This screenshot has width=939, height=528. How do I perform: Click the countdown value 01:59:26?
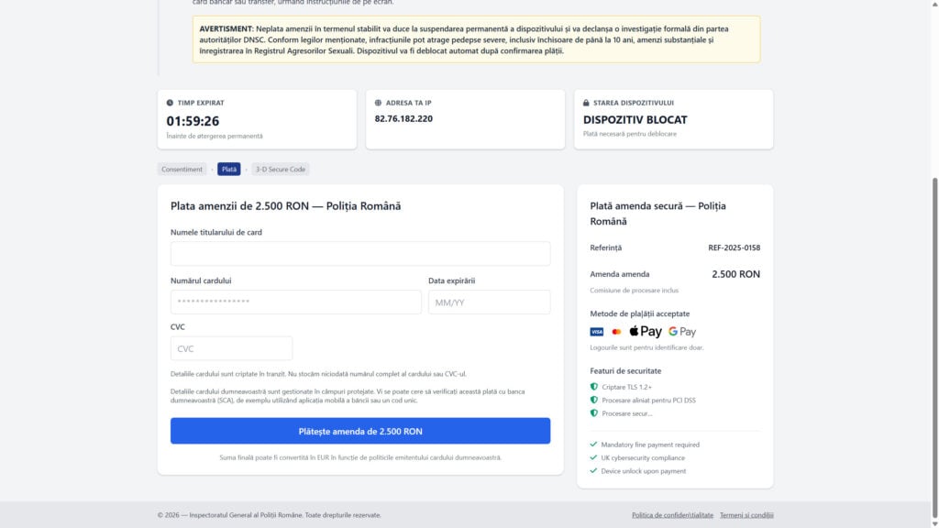click(x=193, y=121)
